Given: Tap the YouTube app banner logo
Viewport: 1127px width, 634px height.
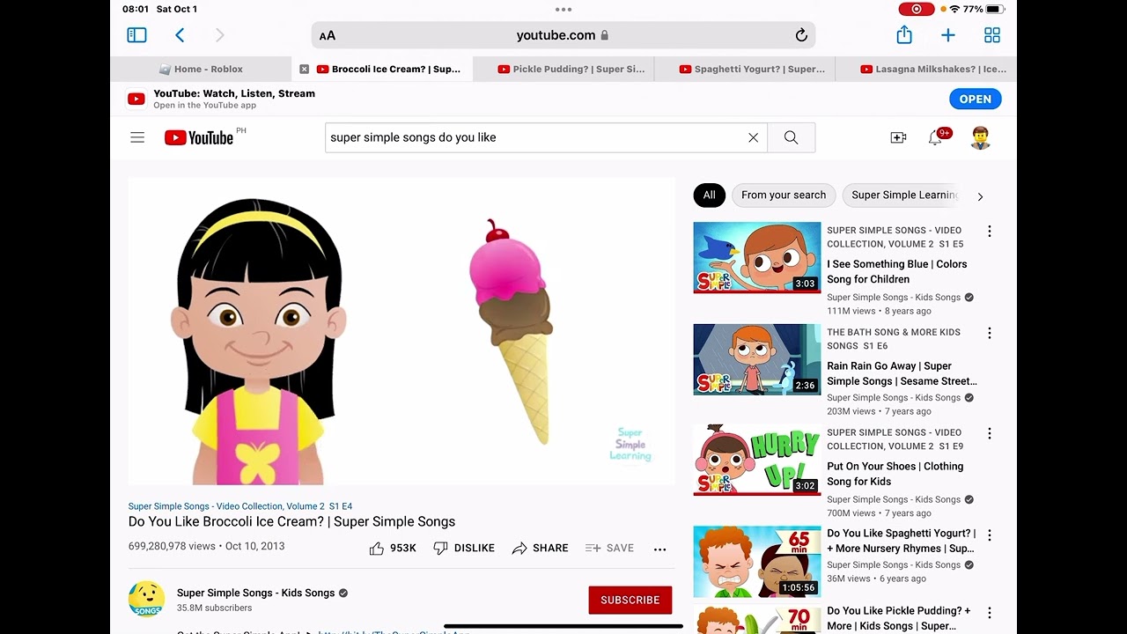Looking at the screenshot, I should (136, 100).
